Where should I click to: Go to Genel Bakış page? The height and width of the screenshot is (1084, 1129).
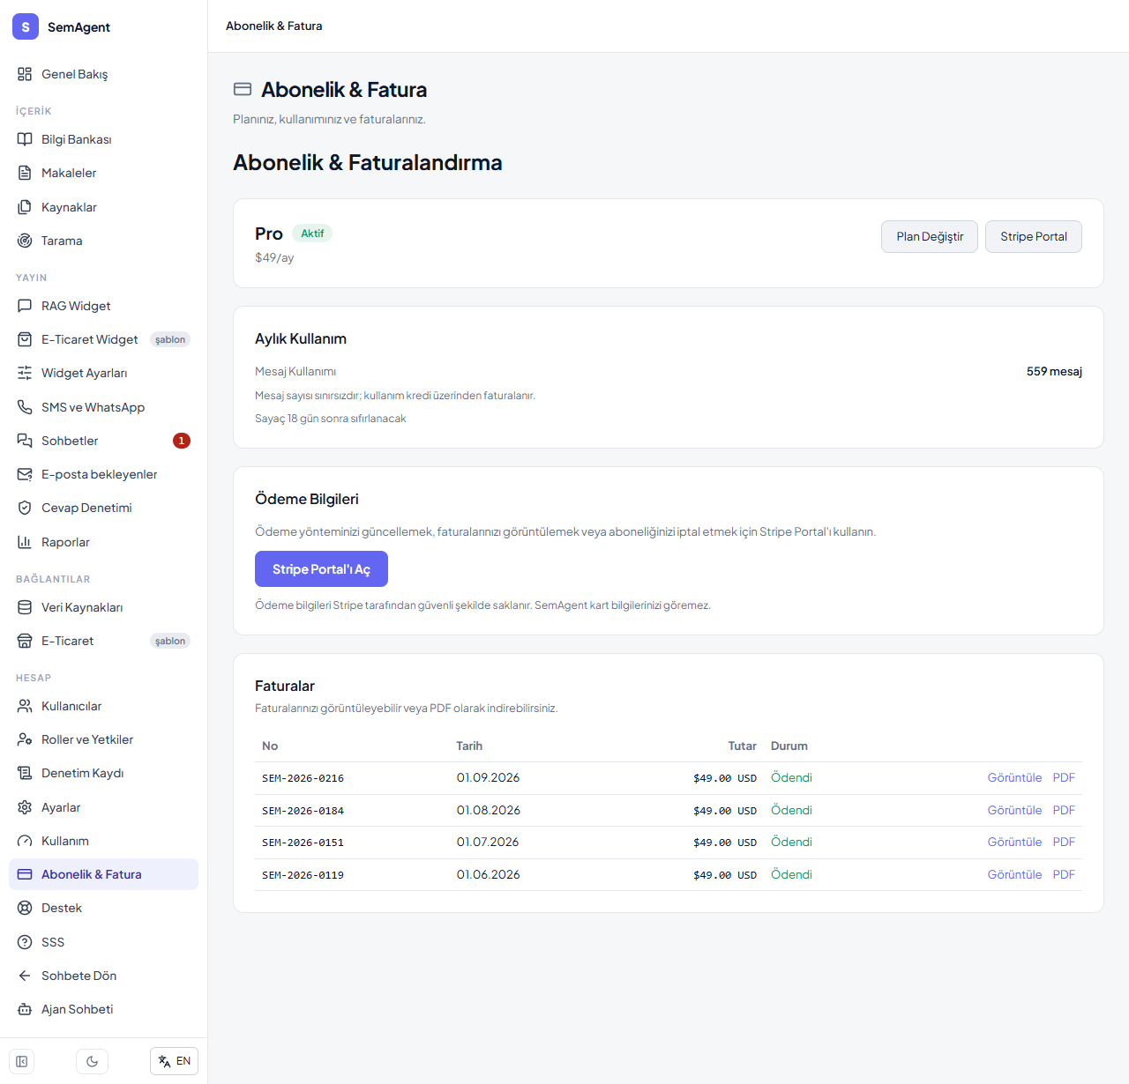pos(103,74)
